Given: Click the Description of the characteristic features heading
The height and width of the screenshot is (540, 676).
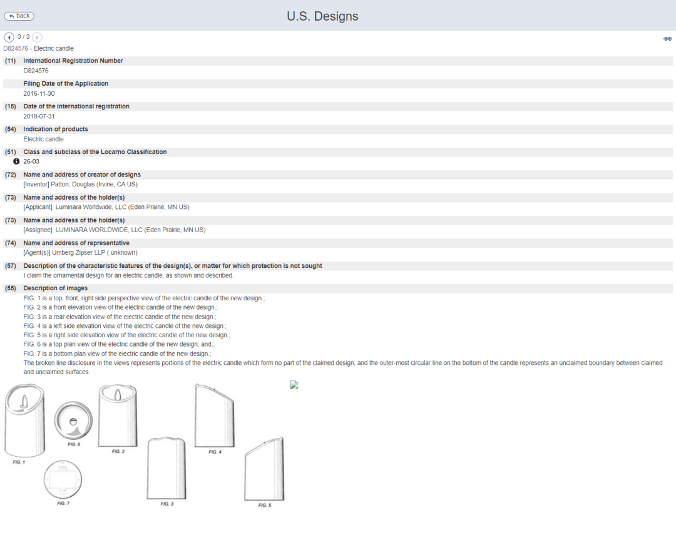Looking at the screenshot, I should coord(173,266).
